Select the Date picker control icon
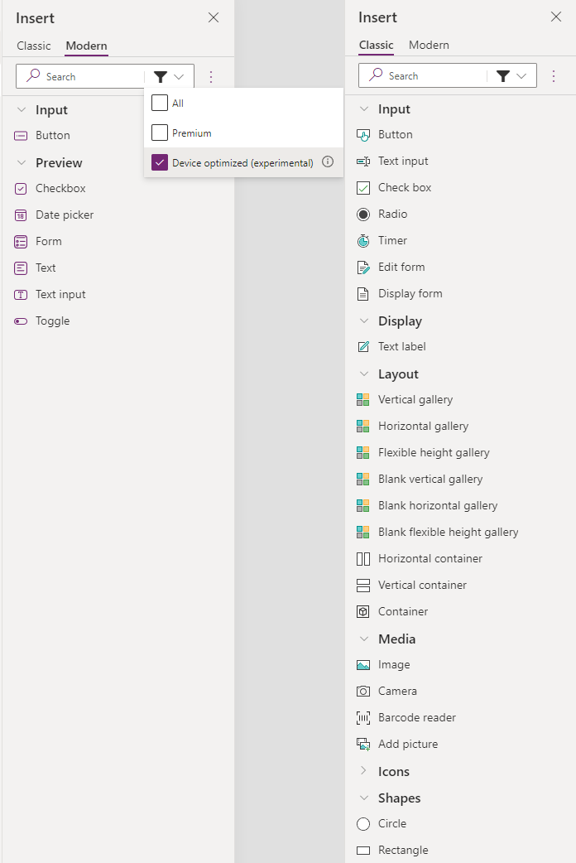The height and width of the screenshot is (863, 576). pos(20,215)
